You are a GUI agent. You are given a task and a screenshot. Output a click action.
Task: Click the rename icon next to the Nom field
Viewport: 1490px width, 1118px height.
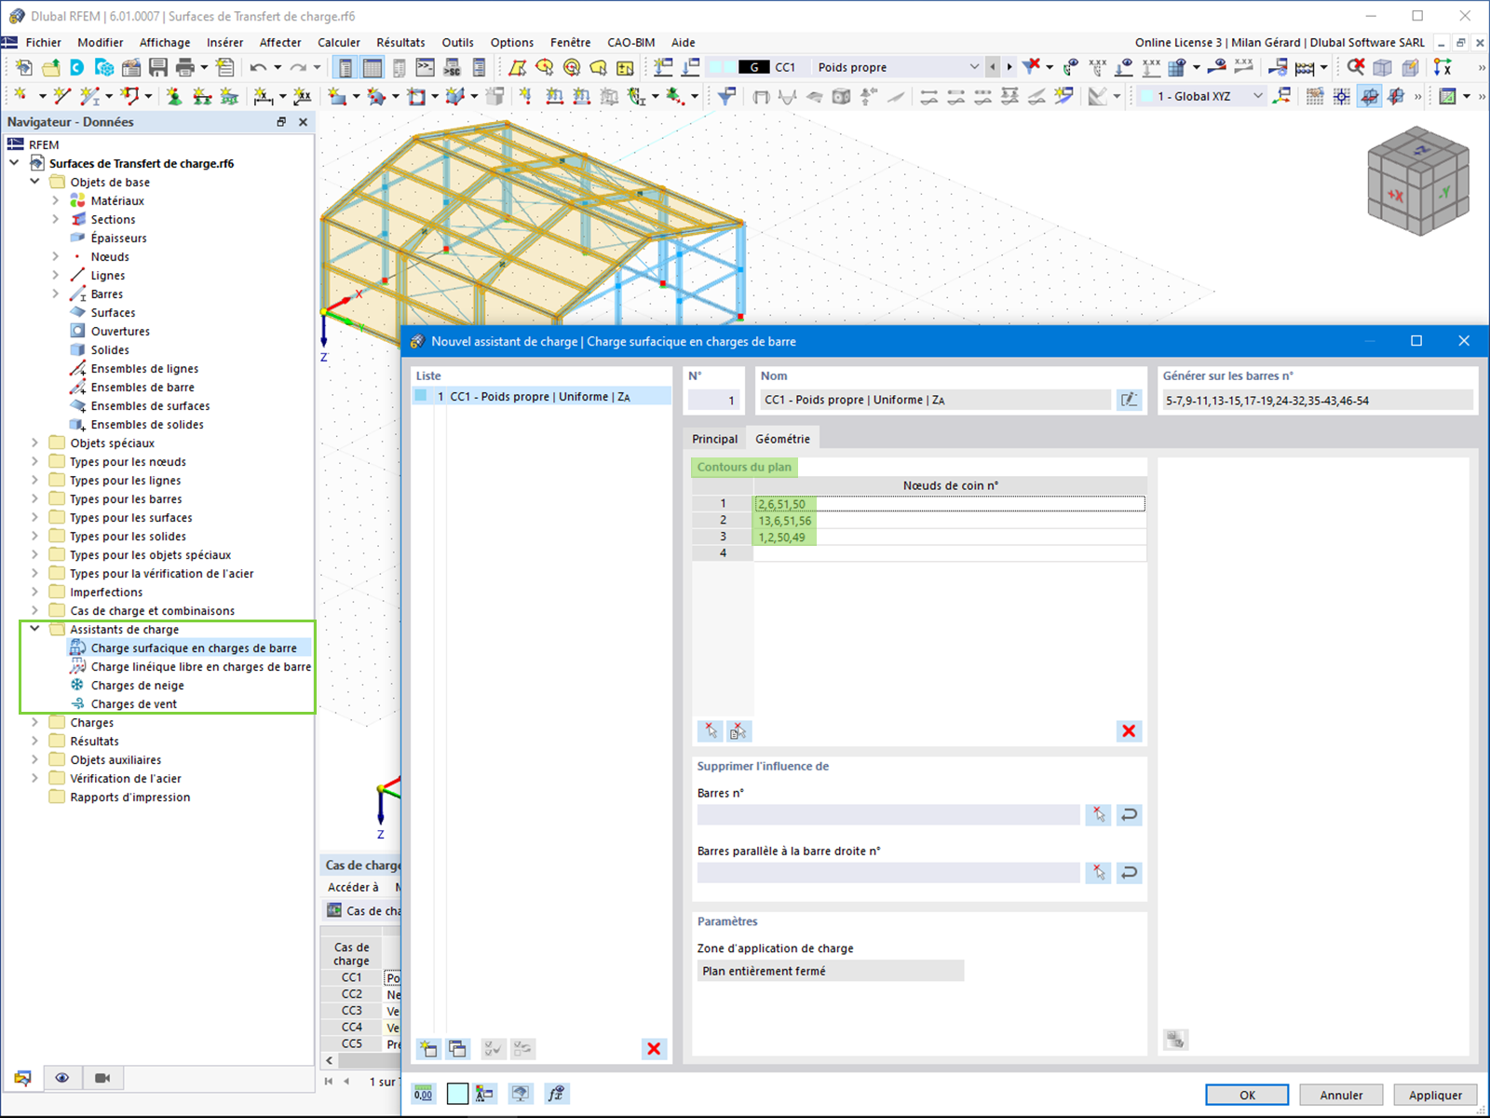point(1129,399)
